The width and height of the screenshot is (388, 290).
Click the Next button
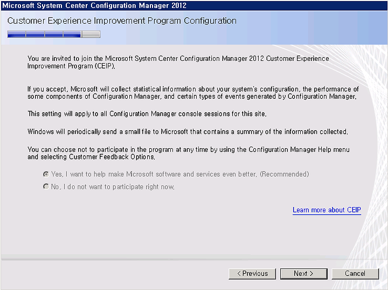(303, 274)
